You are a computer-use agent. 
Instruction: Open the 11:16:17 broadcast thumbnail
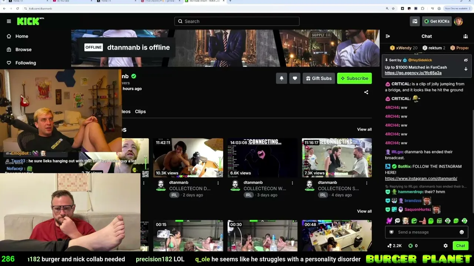coord(337,158)
